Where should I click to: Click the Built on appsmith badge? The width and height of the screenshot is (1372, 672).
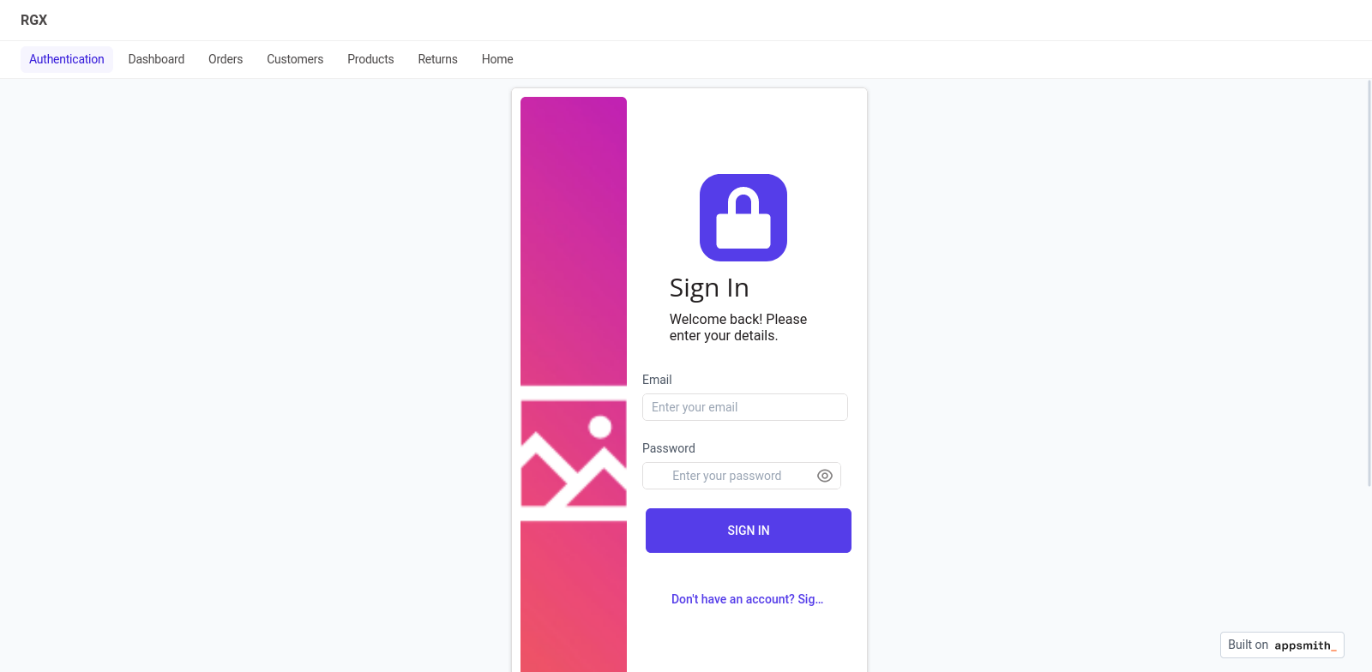point(1282,645)
